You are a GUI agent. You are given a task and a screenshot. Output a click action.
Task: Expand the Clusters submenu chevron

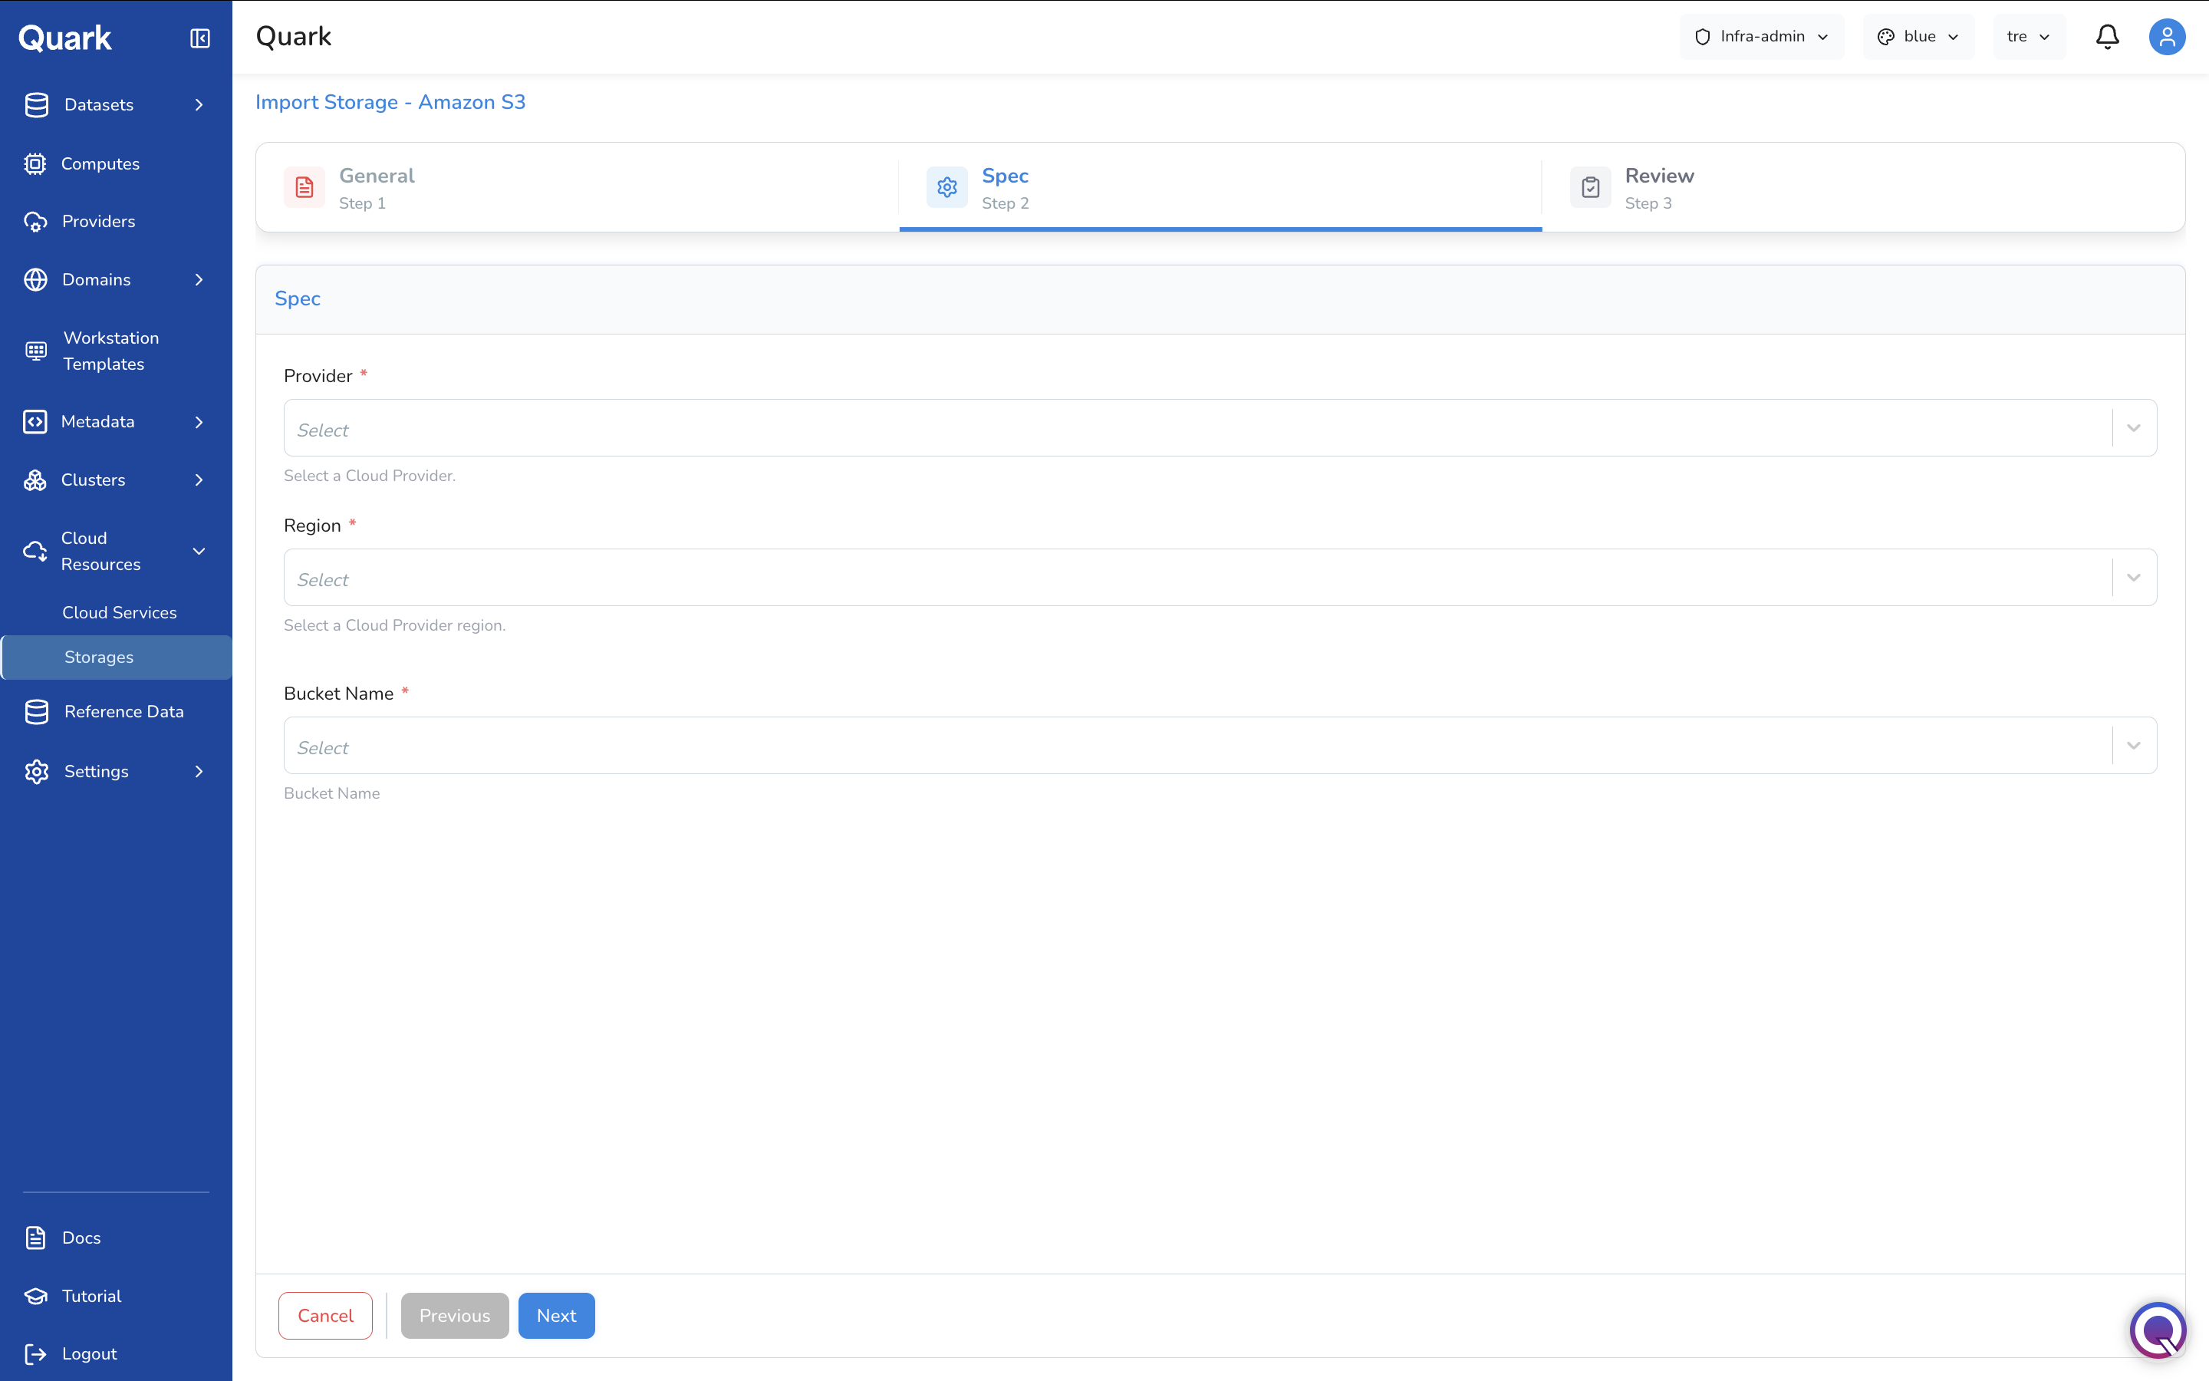coord(199,480)
